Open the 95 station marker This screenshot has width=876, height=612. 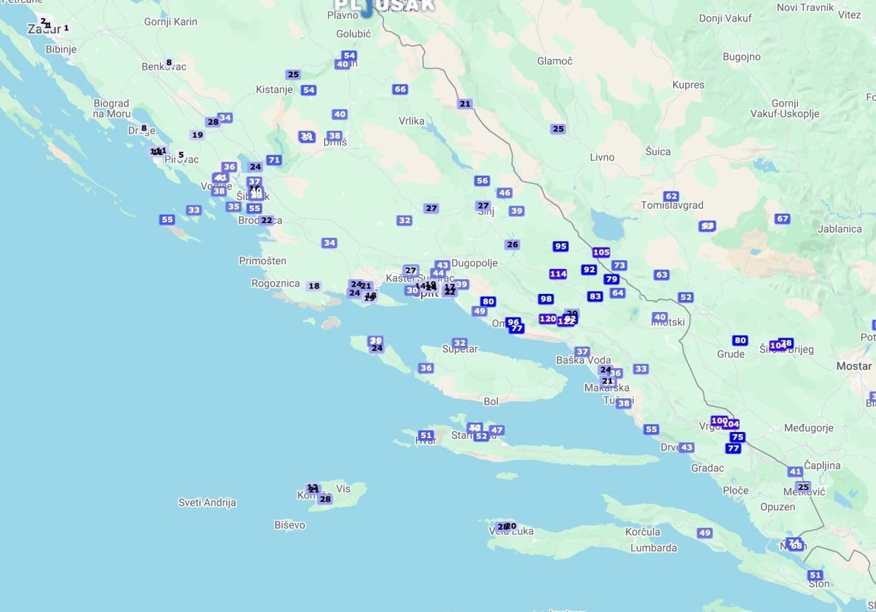560,246
